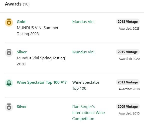Click the Awarded: 2023 label
144x125 pixels.
tap(129, 29)
